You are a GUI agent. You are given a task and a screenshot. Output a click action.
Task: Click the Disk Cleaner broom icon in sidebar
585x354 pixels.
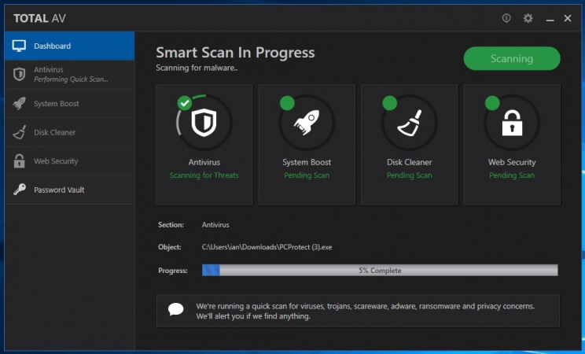tap(19, 132)
